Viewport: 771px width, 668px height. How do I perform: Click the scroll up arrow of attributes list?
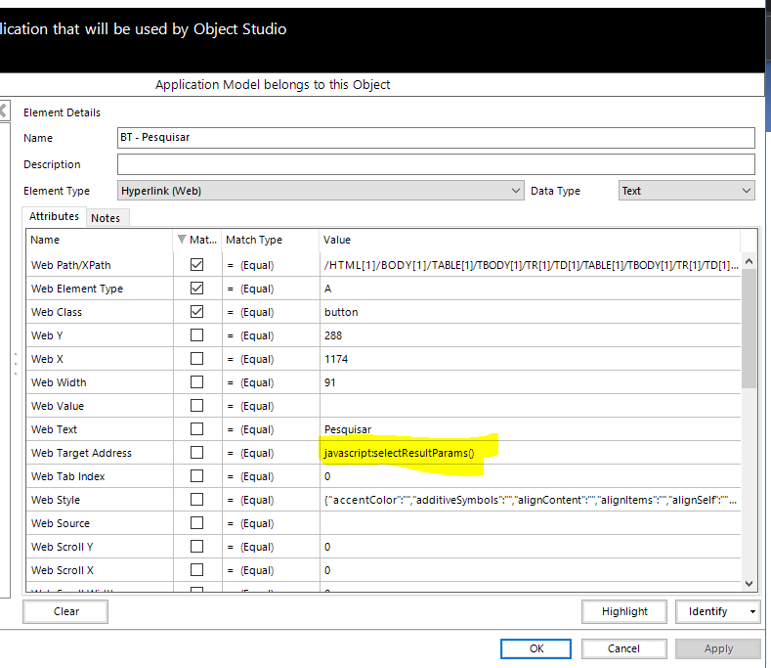pos(749,261)
